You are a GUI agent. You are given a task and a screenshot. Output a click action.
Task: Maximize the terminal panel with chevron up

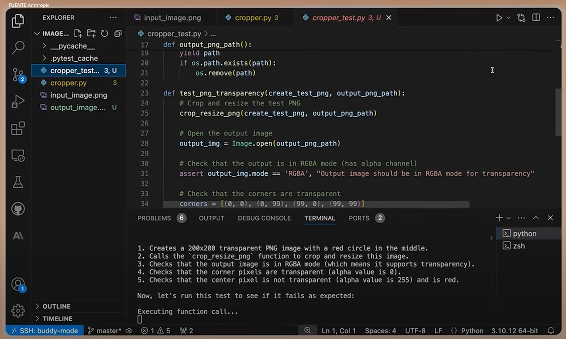point(536,218)
